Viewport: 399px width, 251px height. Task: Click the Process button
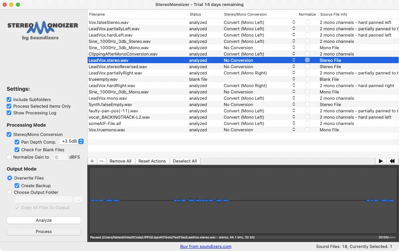tap(43, 231)
